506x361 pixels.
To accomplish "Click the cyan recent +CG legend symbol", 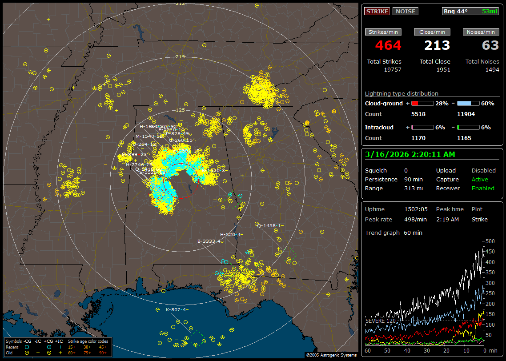I will tap(48, 346).
